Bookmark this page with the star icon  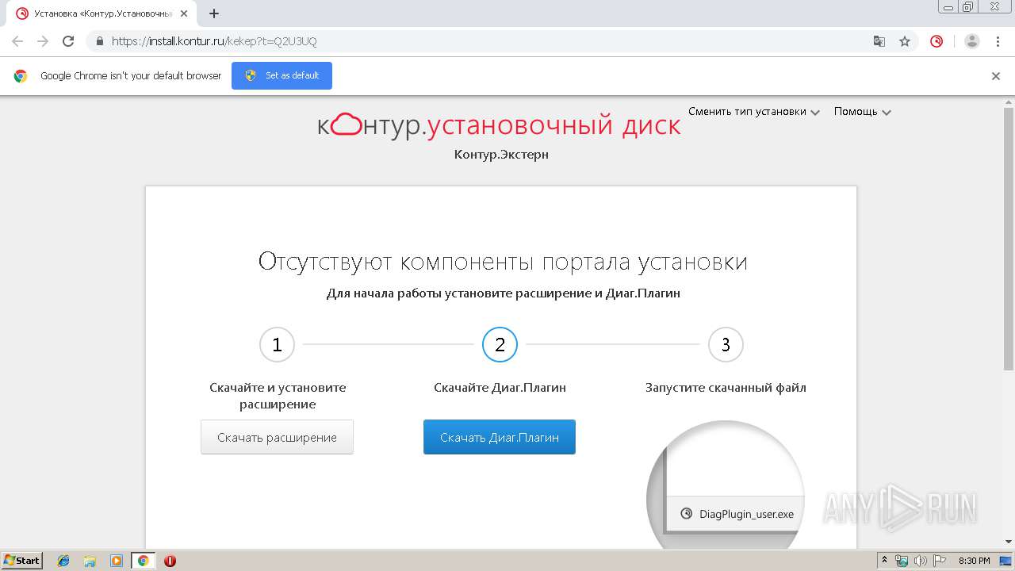905,41
